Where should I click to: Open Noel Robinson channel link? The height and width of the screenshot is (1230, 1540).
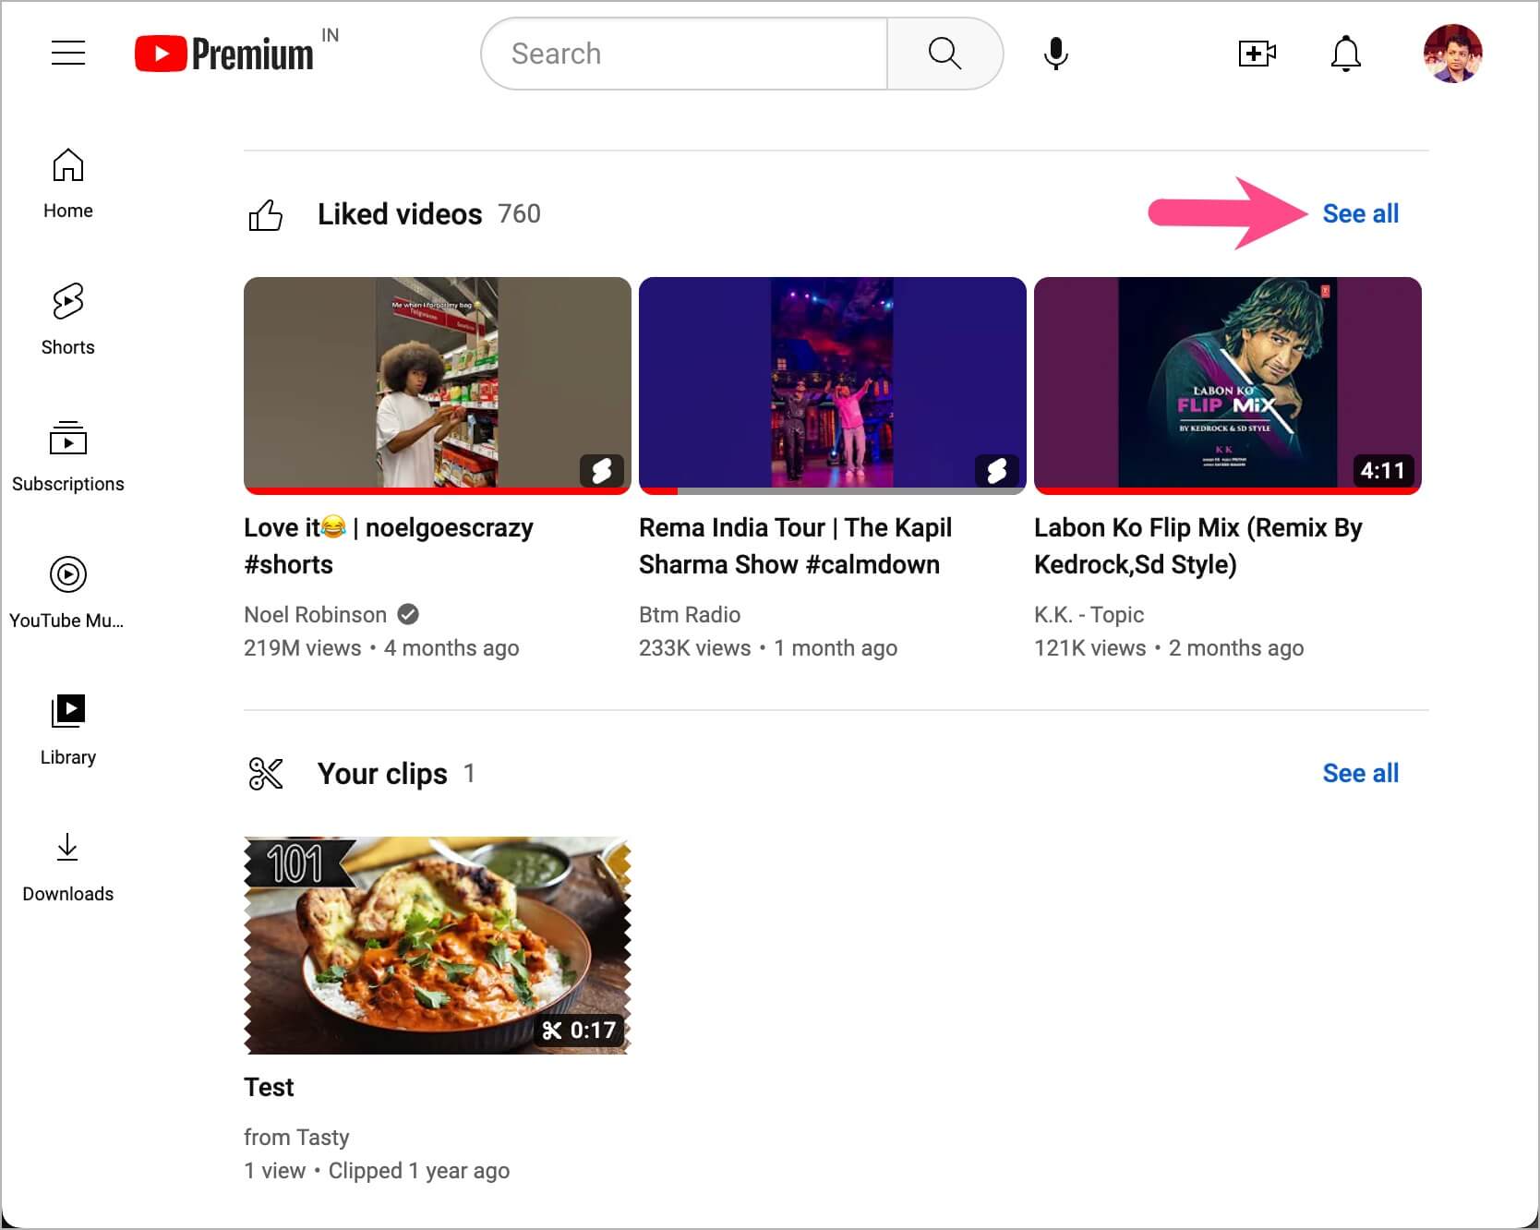coord(315,614)
